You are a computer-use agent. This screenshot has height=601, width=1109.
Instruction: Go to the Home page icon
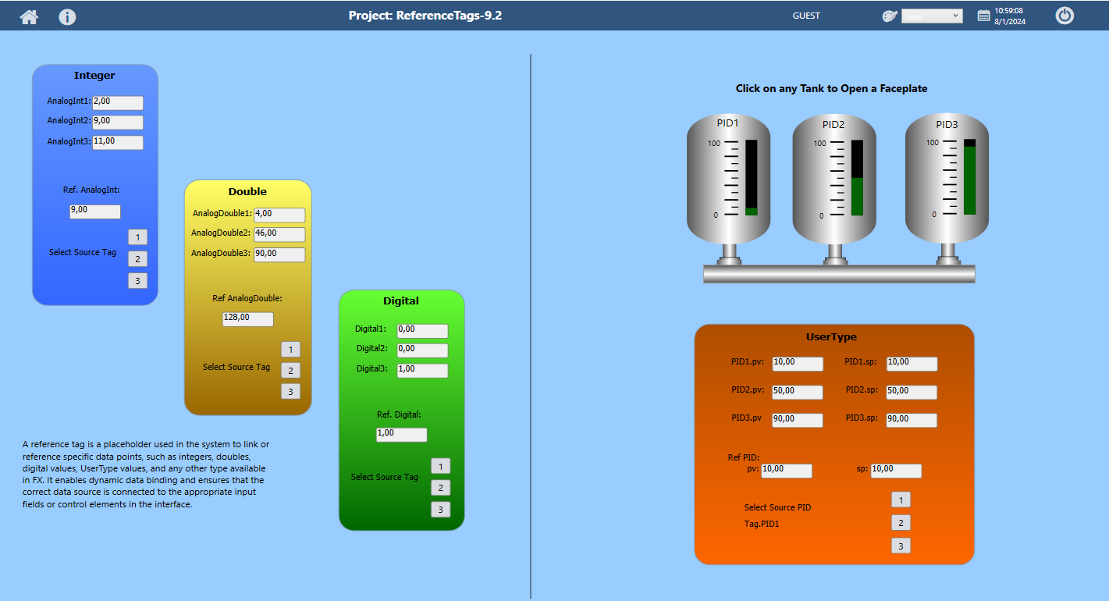point(29,16)
